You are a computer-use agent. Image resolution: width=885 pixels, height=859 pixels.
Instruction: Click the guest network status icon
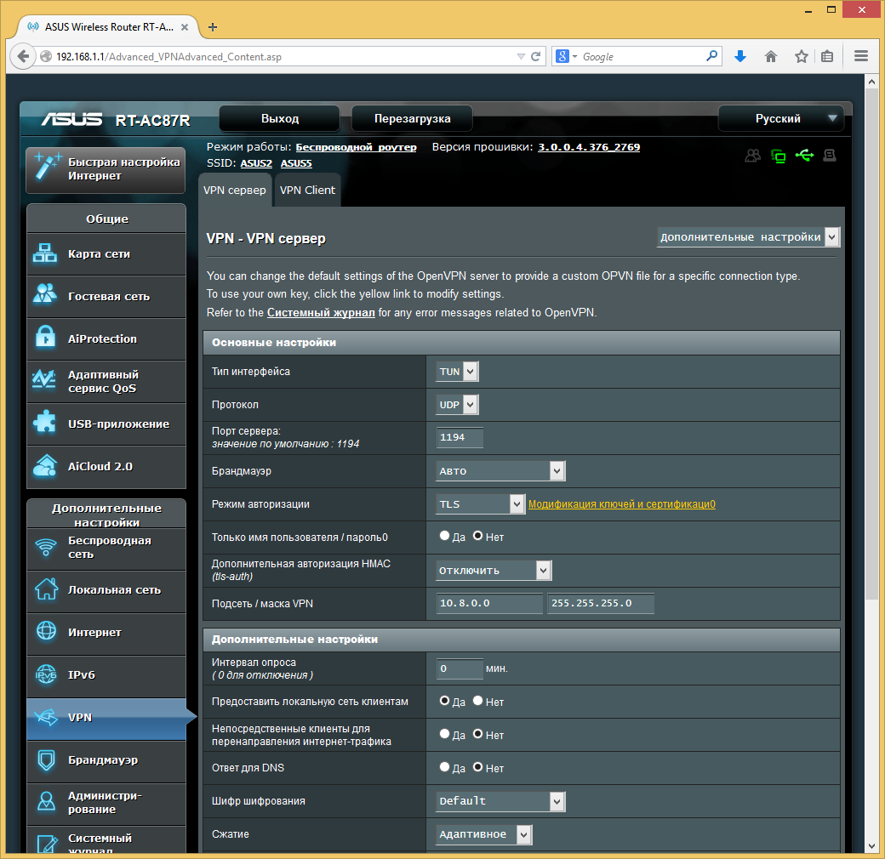point(753,156)
